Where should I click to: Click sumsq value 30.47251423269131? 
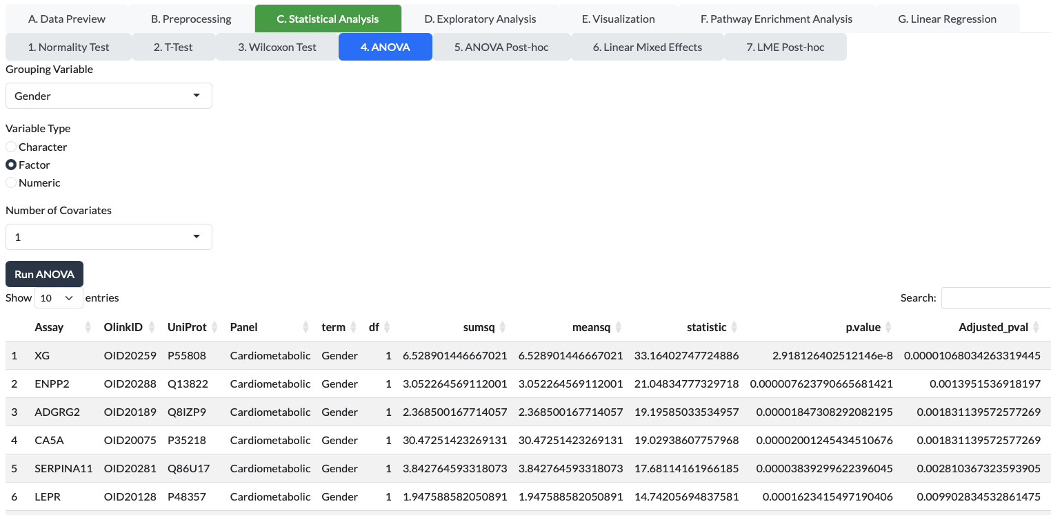click(x=455, y=441)
